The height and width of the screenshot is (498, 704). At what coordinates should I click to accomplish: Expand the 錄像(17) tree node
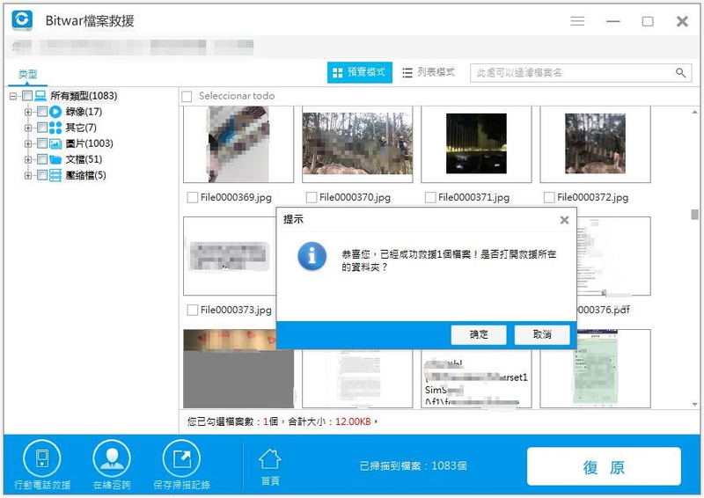28,112
